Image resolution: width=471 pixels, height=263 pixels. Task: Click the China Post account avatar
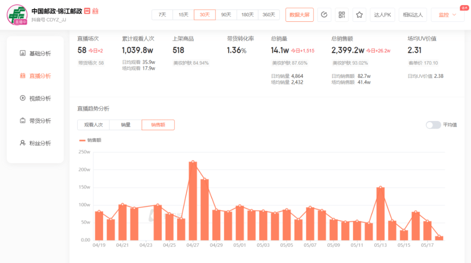(x=17, y=15)
